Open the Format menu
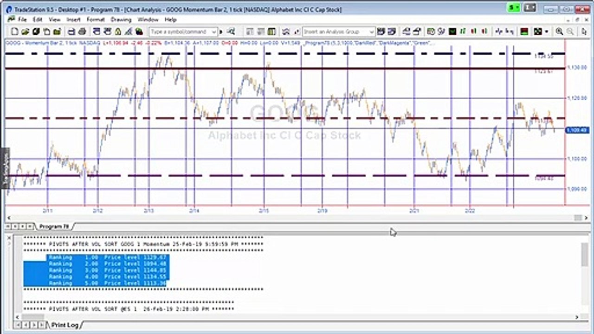Image resolution: width=594 pixels, height=334 pixels. (96, 19)
